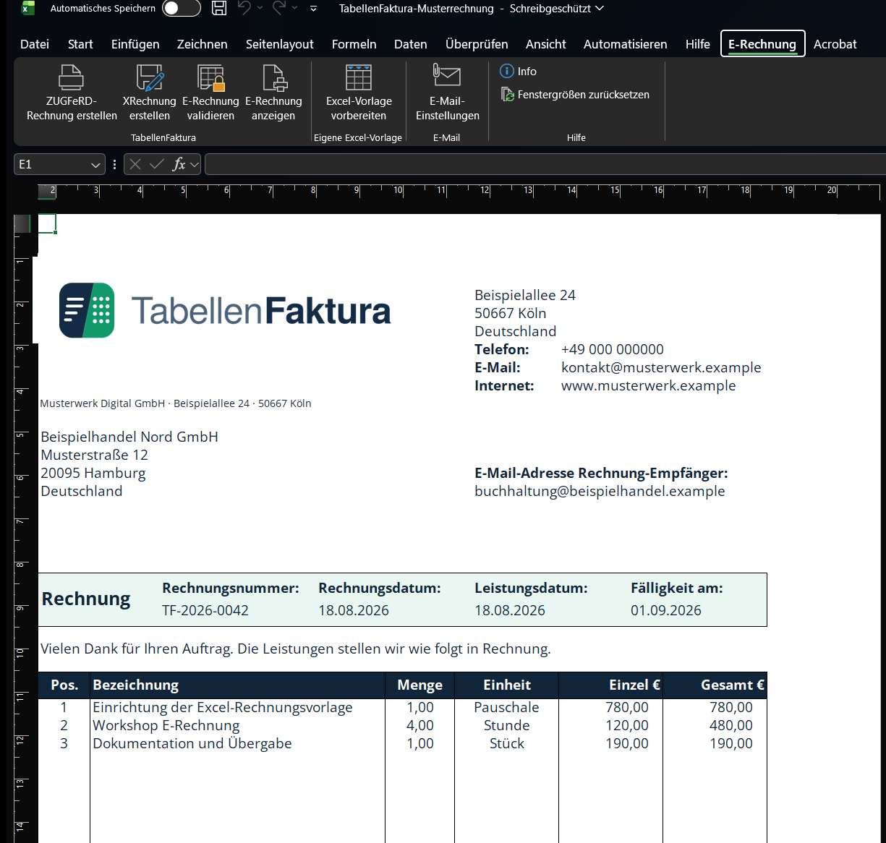The height and width of the screenshot is (843, 886).
Task: Open the Datei menu
Action: point(35,44)
